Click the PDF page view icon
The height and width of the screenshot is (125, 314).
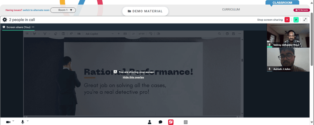[158, 34]
